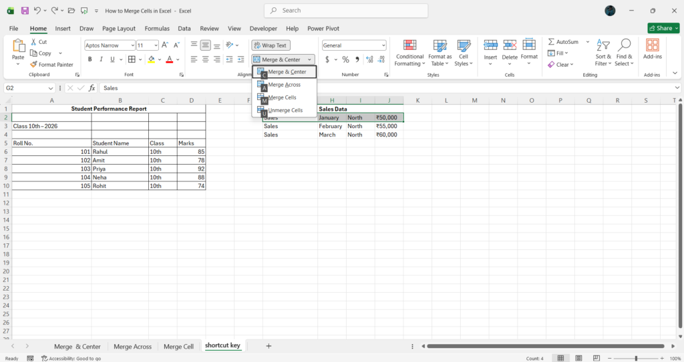The width and height of the screenshot is (684, 362).
Task: Expand the Number Format General dropdown
Action: [383, 45]
